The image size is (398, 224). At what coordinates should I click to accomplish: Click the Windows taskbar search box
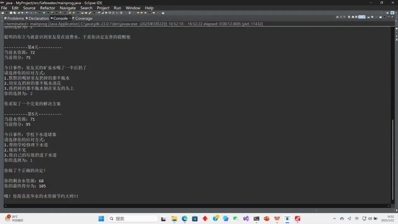[x=133, y=218]
